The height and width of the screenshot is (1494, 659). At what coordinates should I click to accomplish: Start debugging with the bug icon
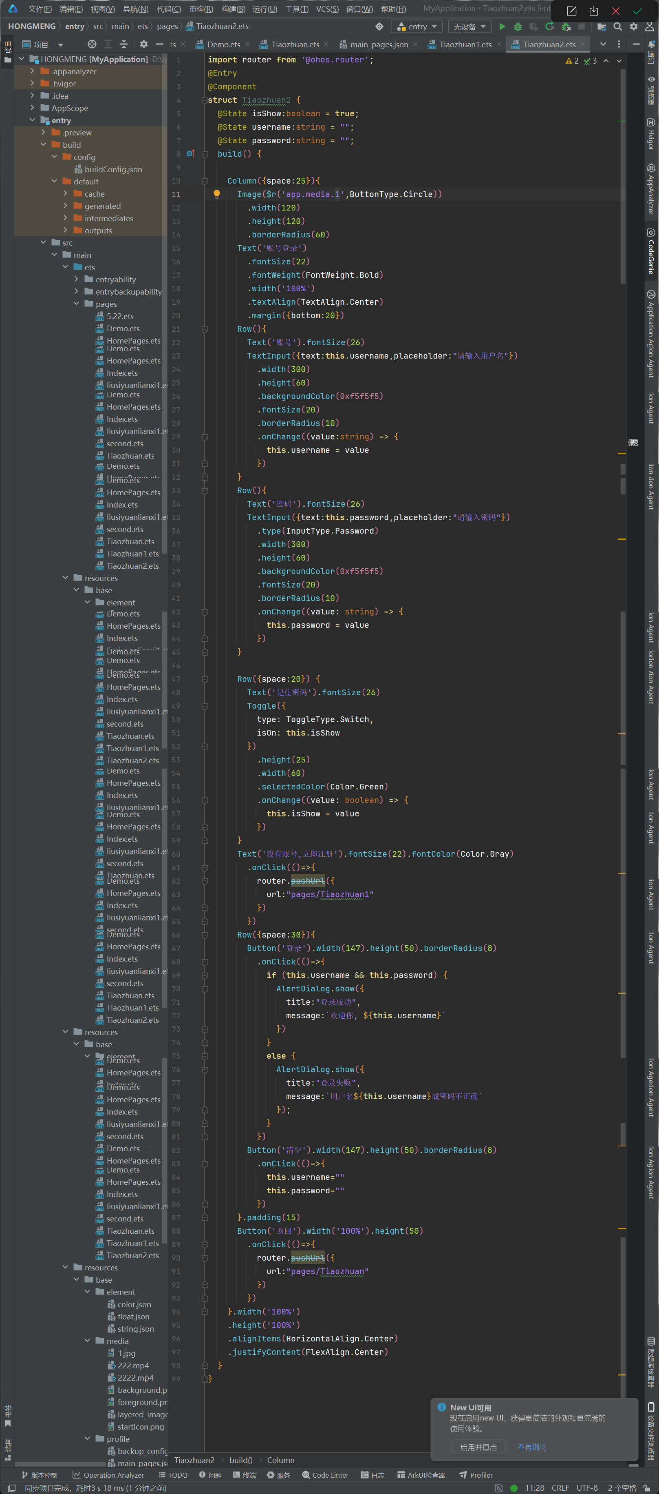pos(518,27)
